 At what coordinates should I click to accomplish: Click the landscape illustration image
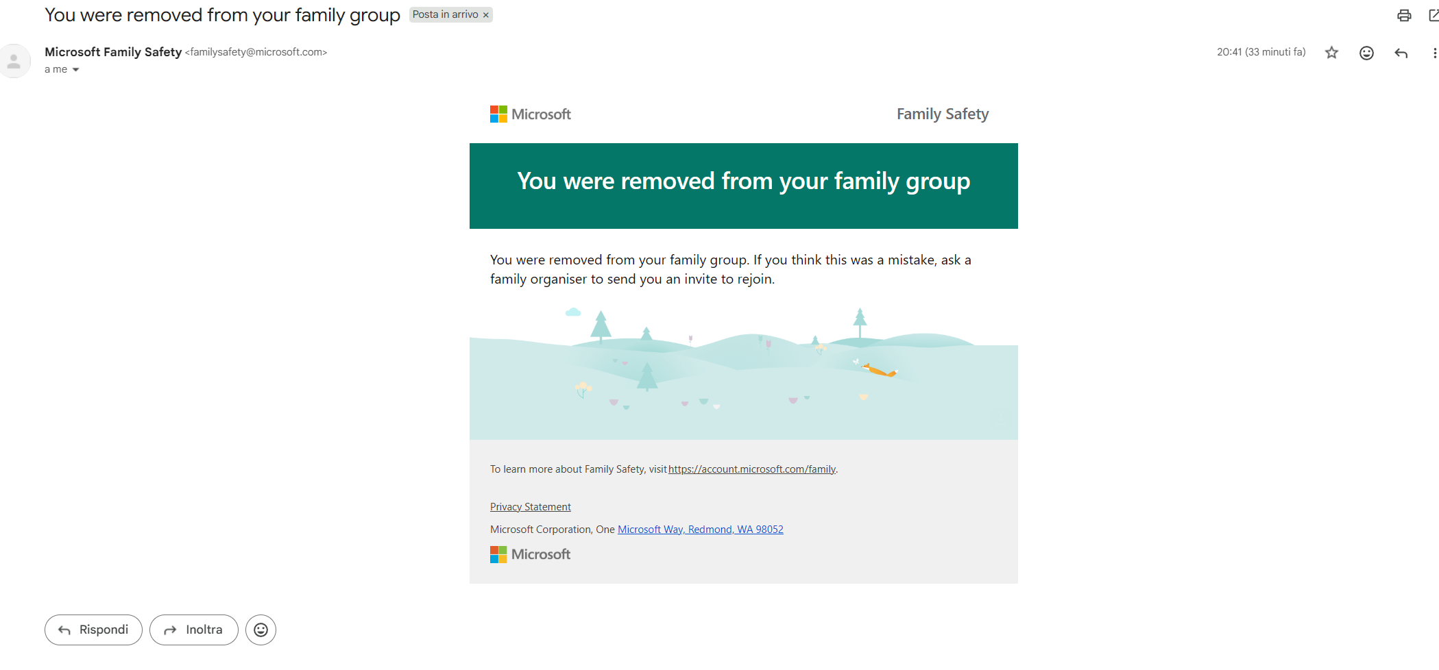coord(744,373)
